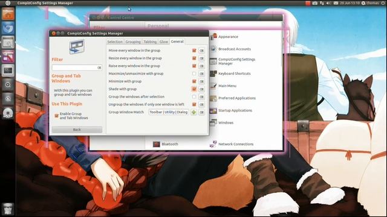Open Startup Applications icon in Control Centre

point(213,110)
